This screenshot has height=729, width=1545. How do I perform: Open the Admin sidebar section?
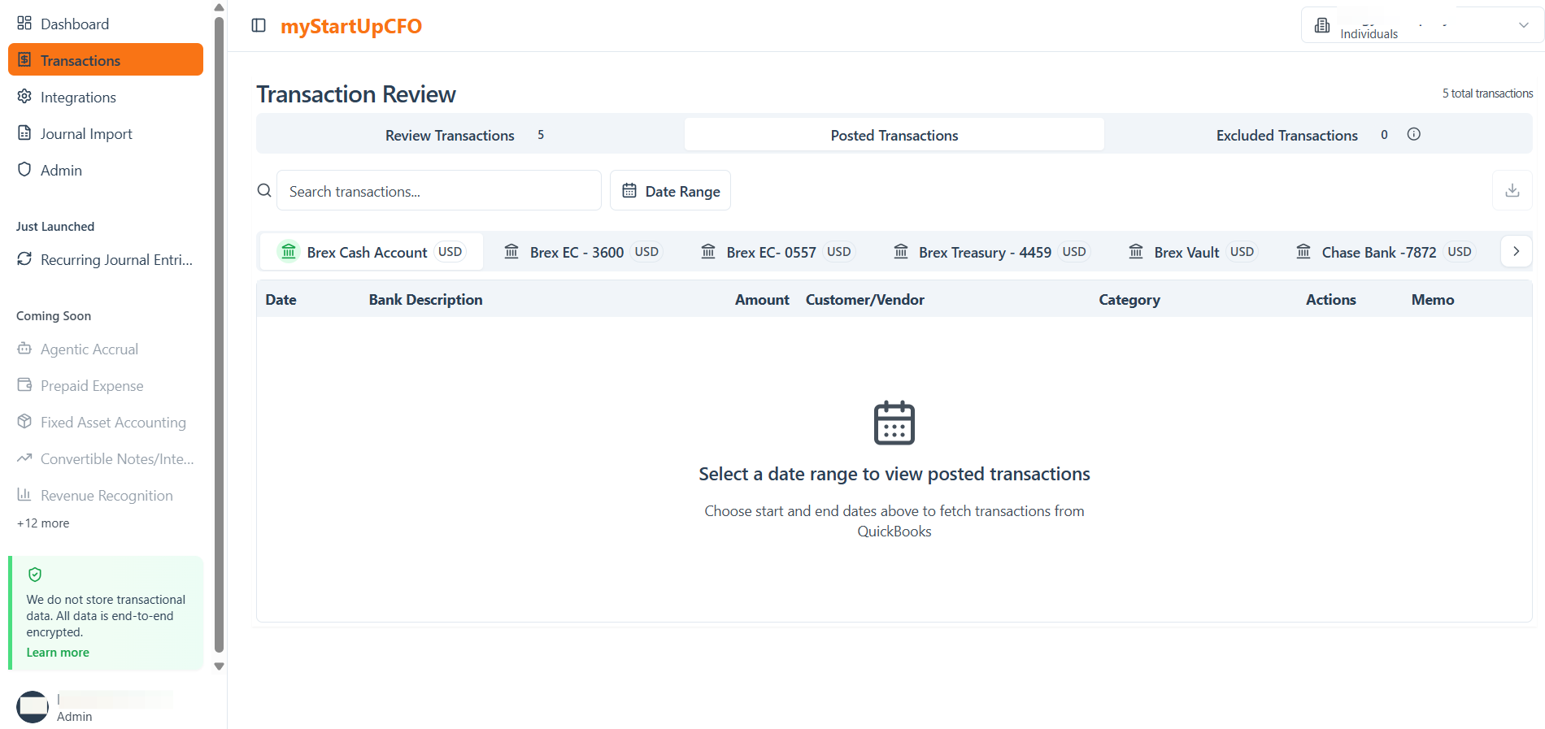106,170
